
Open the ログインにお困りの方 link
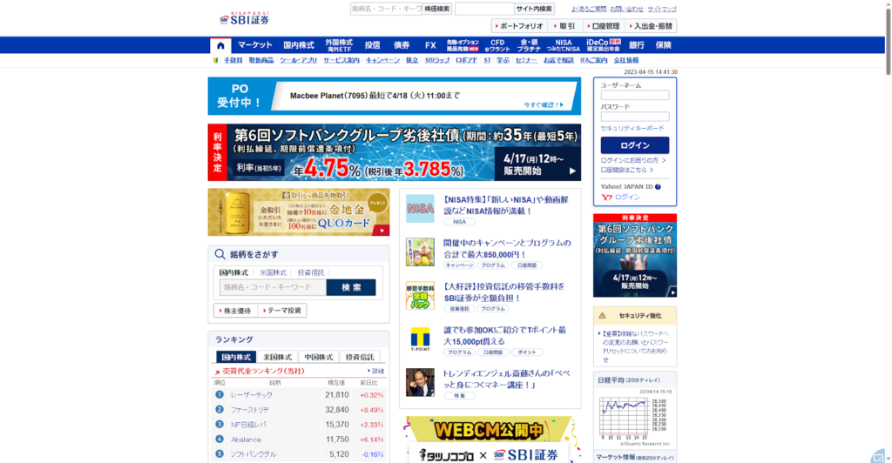(632, 161)
